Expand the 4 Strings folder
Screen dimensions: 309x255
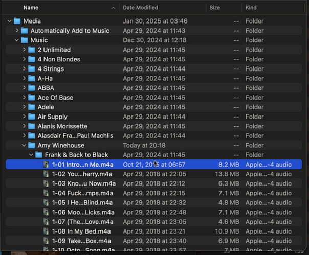24,68
